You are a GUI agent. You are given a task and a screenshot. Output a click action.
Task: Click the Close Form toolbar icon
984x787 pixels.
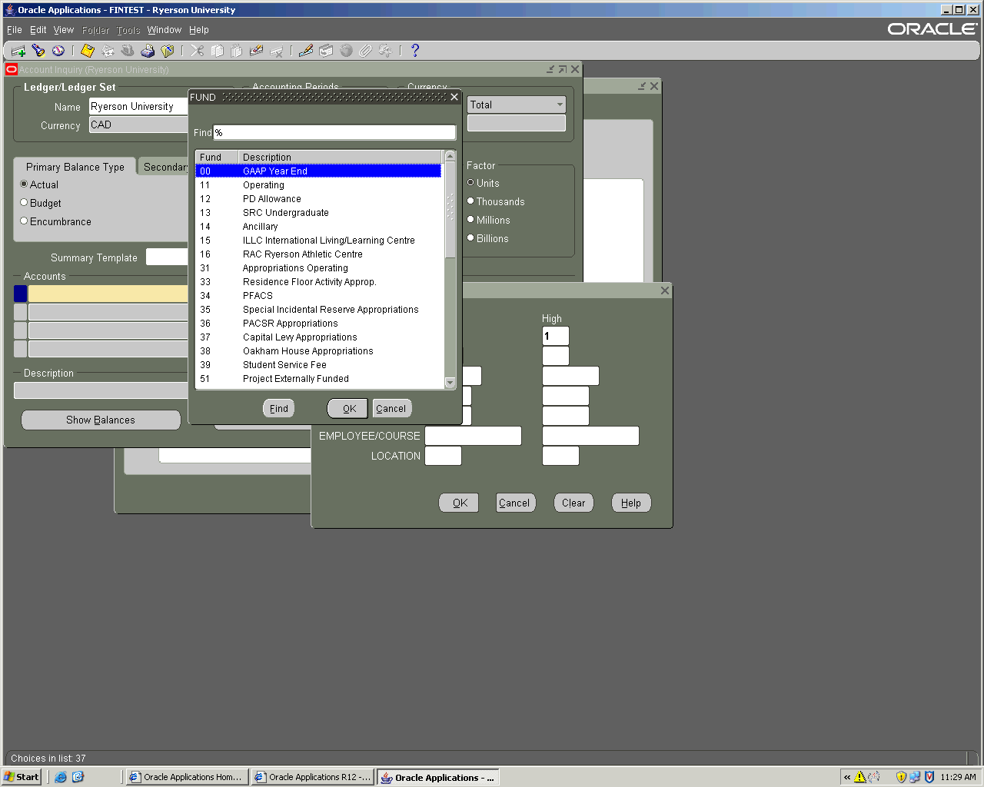click(167, 51)
